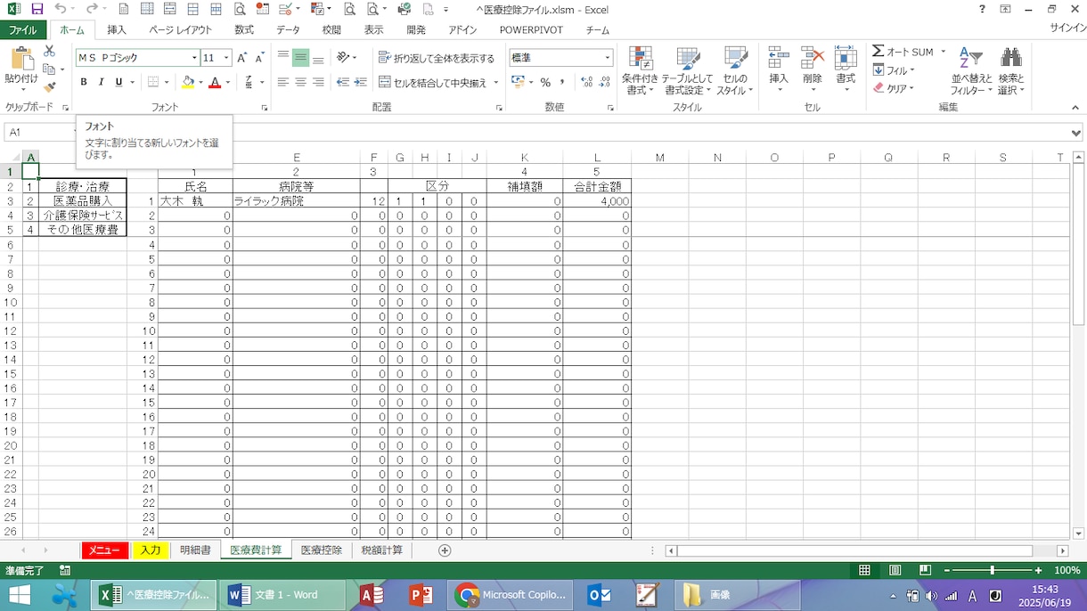The image size is (1087, 611).
Task: Expand the AutoSum (オート SUM) dropdown arrow
Action: [x=943, y=52]
